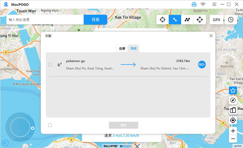
Task: Click the joystick control circle
Action: point(20,127)
